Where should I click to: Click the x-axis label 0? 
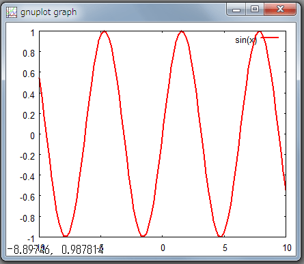click(163, 248)
